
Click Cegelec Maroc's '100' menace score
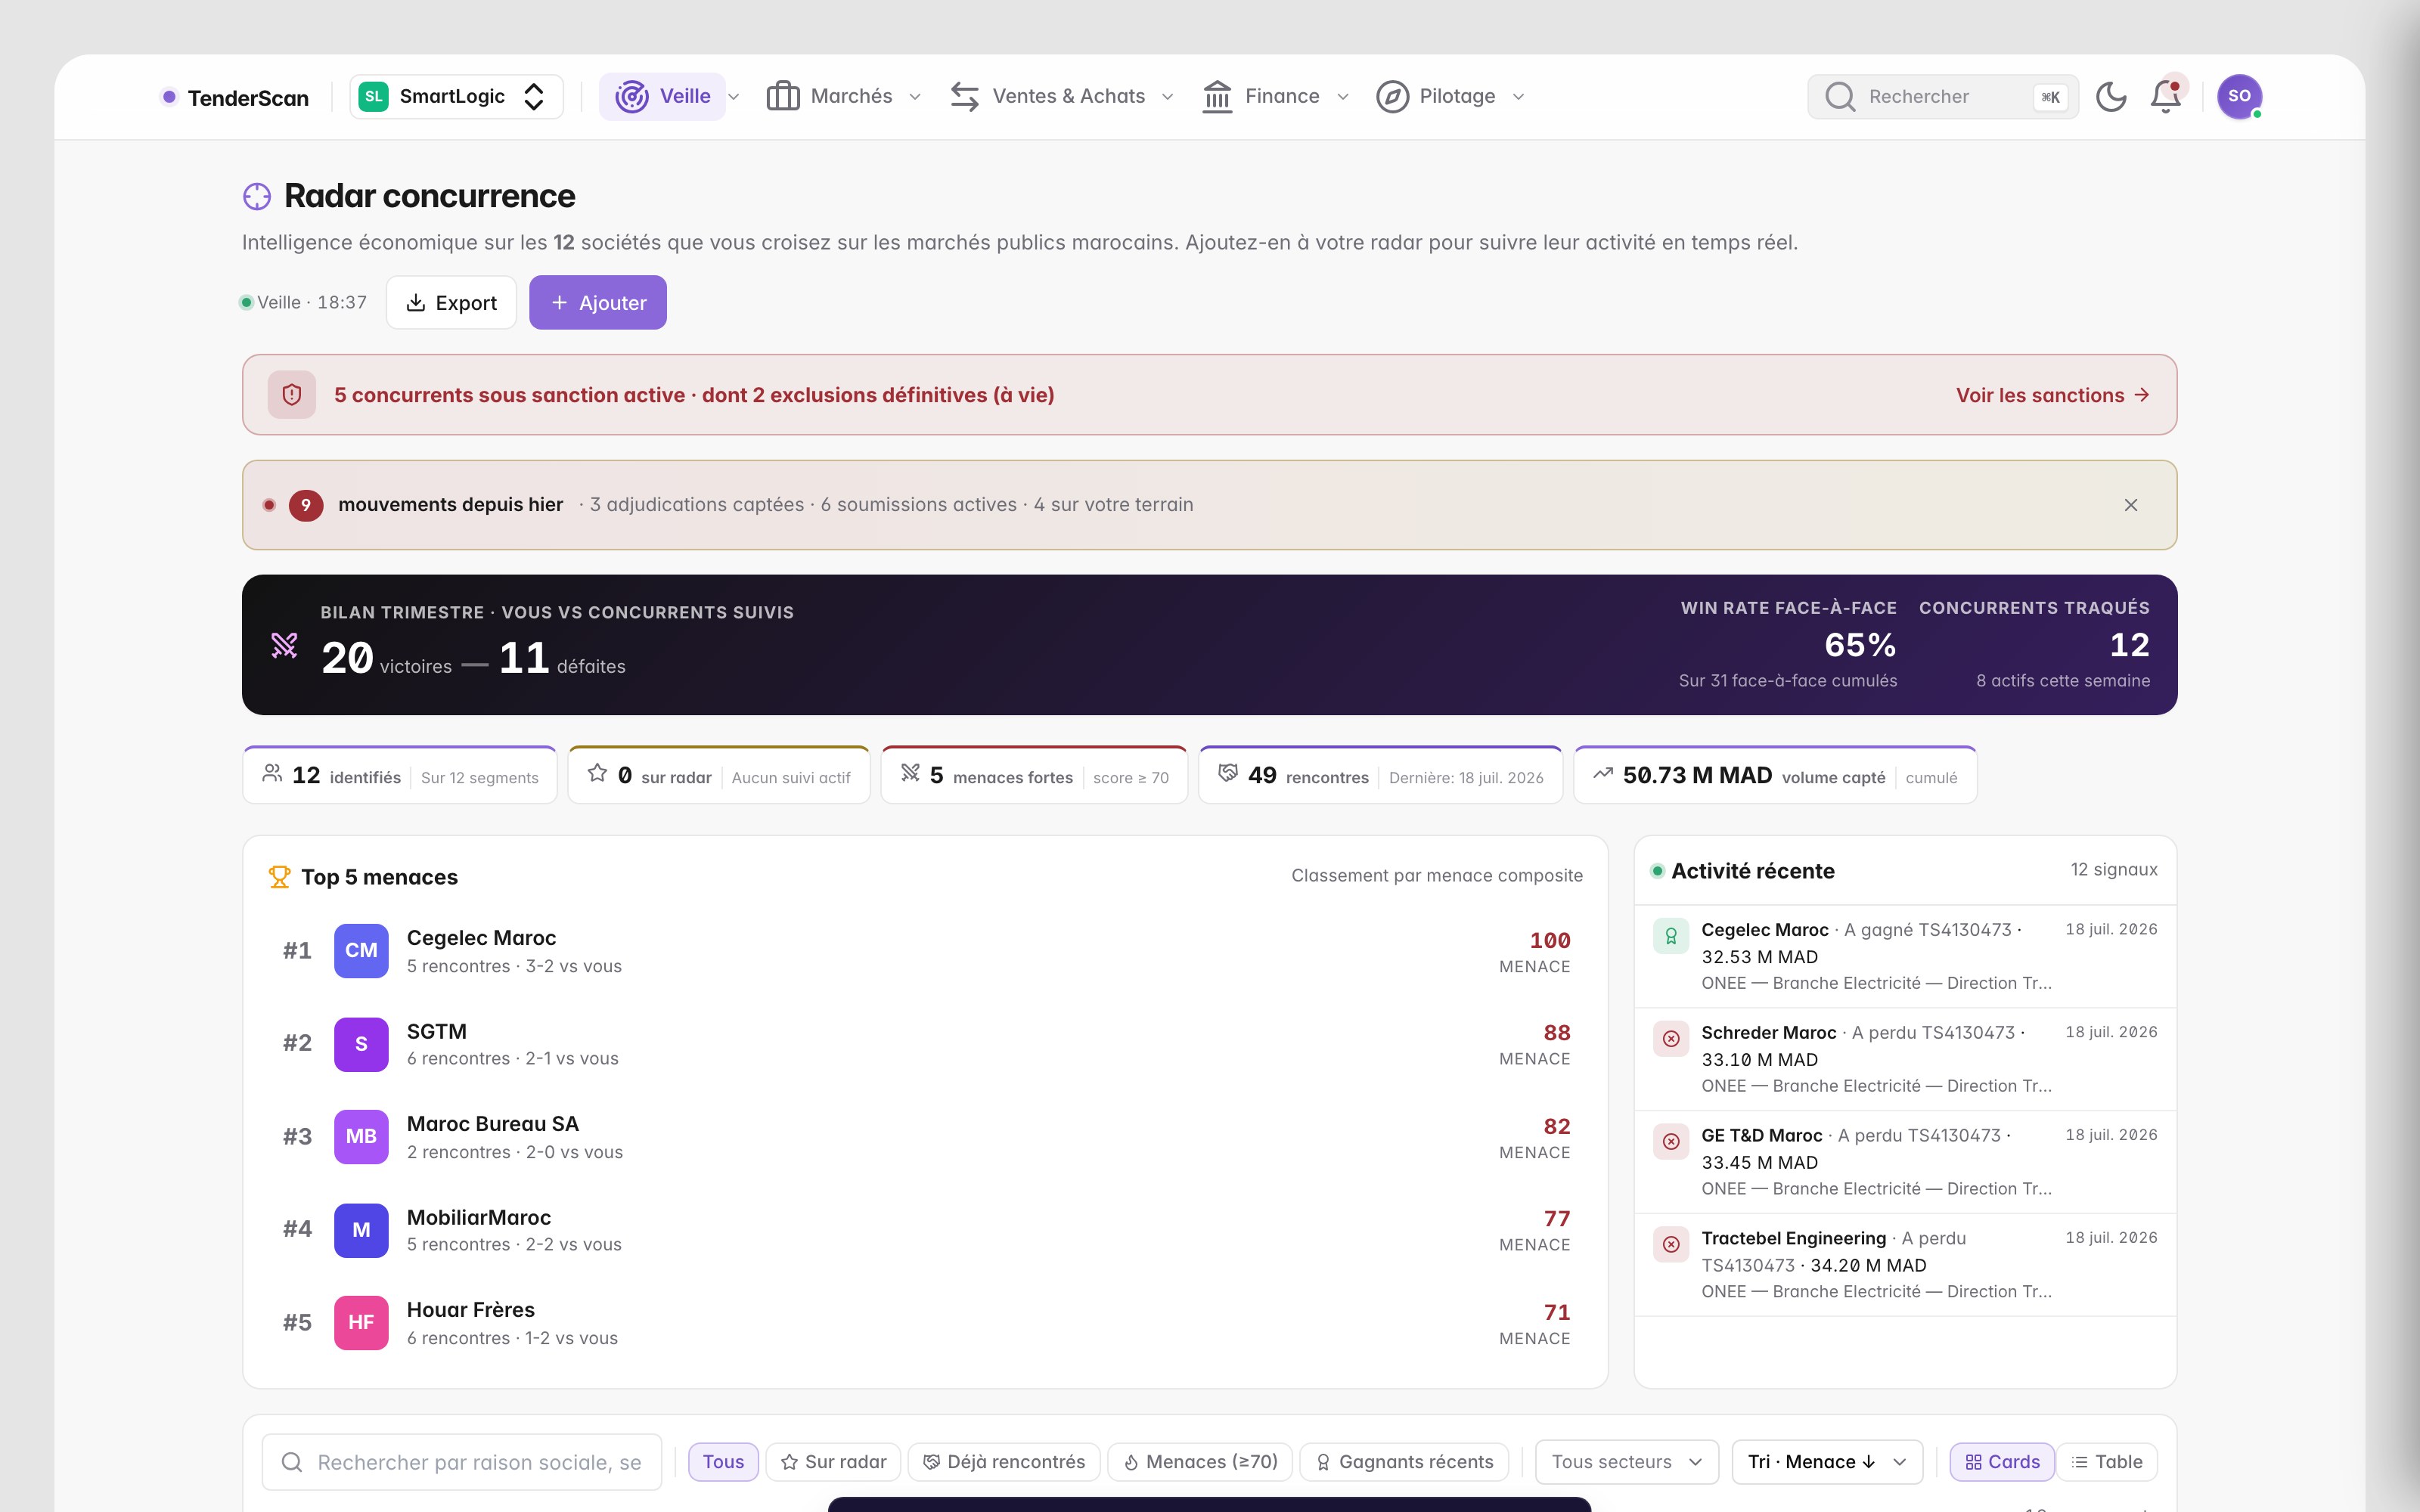(1549, 941)
